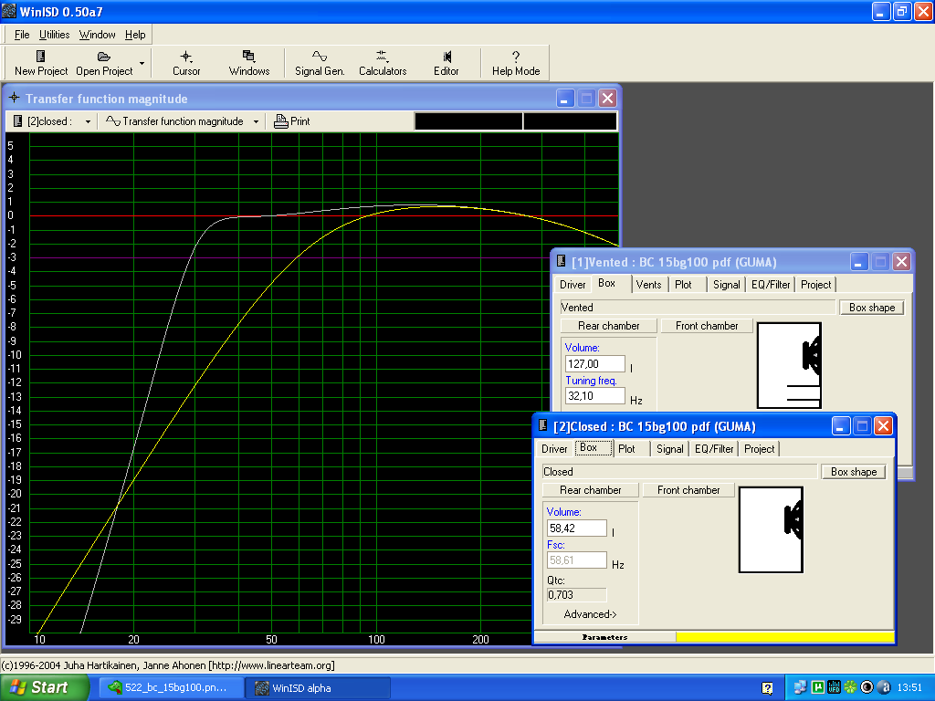Click the Closed project window title icon
Screen dimensions: 935x701
(542, 425)
